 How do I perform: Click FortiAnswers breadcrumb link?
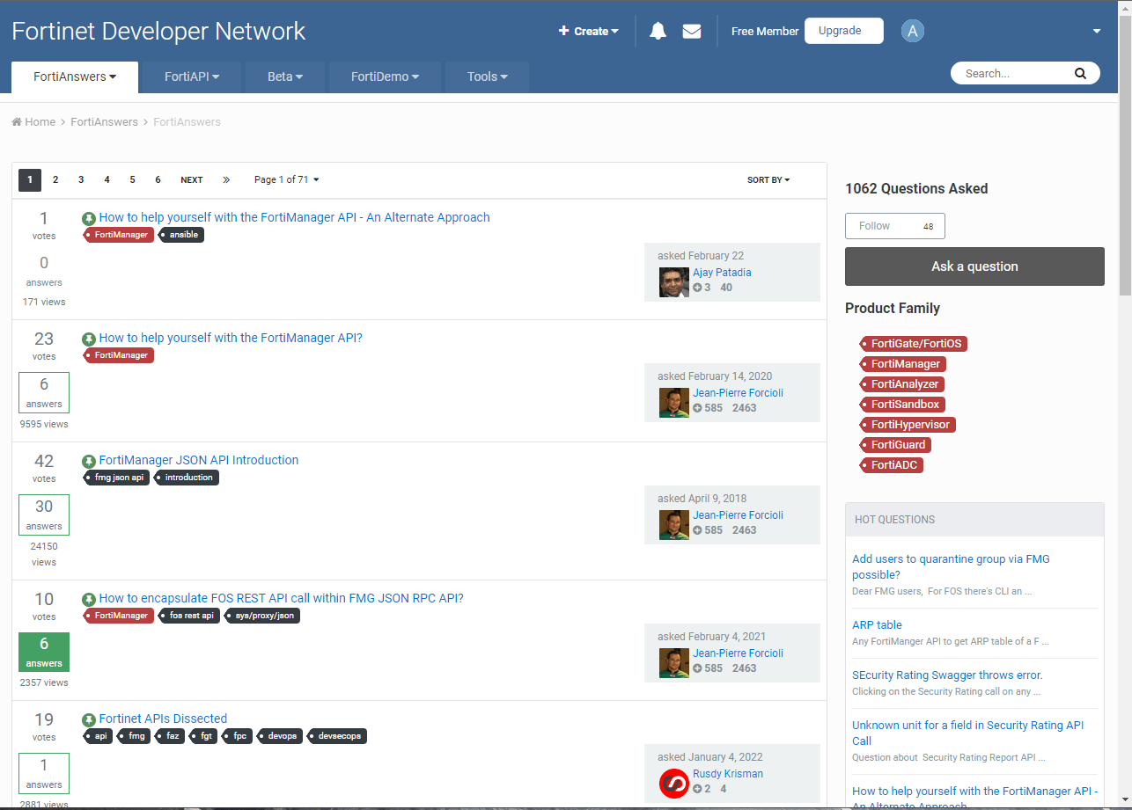point(104,122)
